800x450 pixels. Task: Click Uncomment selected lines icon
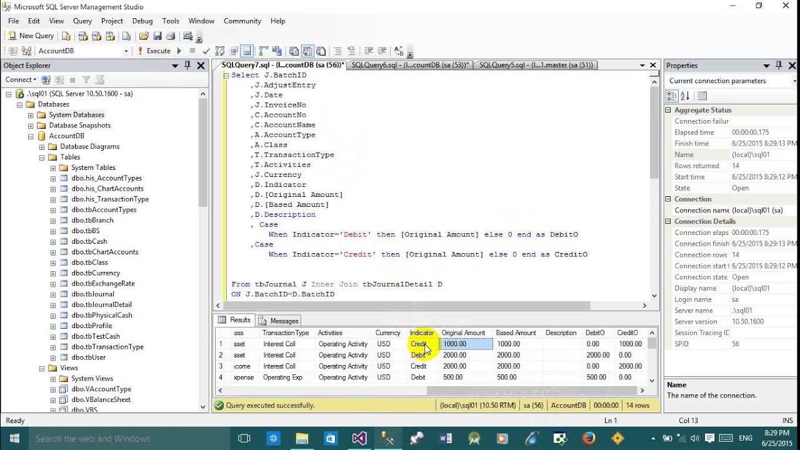point(352,51)
